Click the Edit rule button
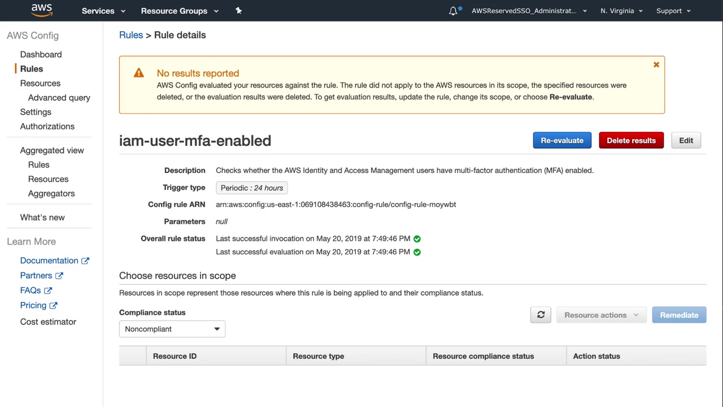 pos(686,141)
